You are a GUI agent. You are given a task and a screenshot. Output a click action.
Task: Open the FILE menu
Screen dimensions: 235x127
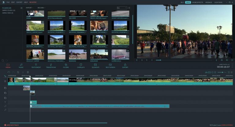(8, 2)
